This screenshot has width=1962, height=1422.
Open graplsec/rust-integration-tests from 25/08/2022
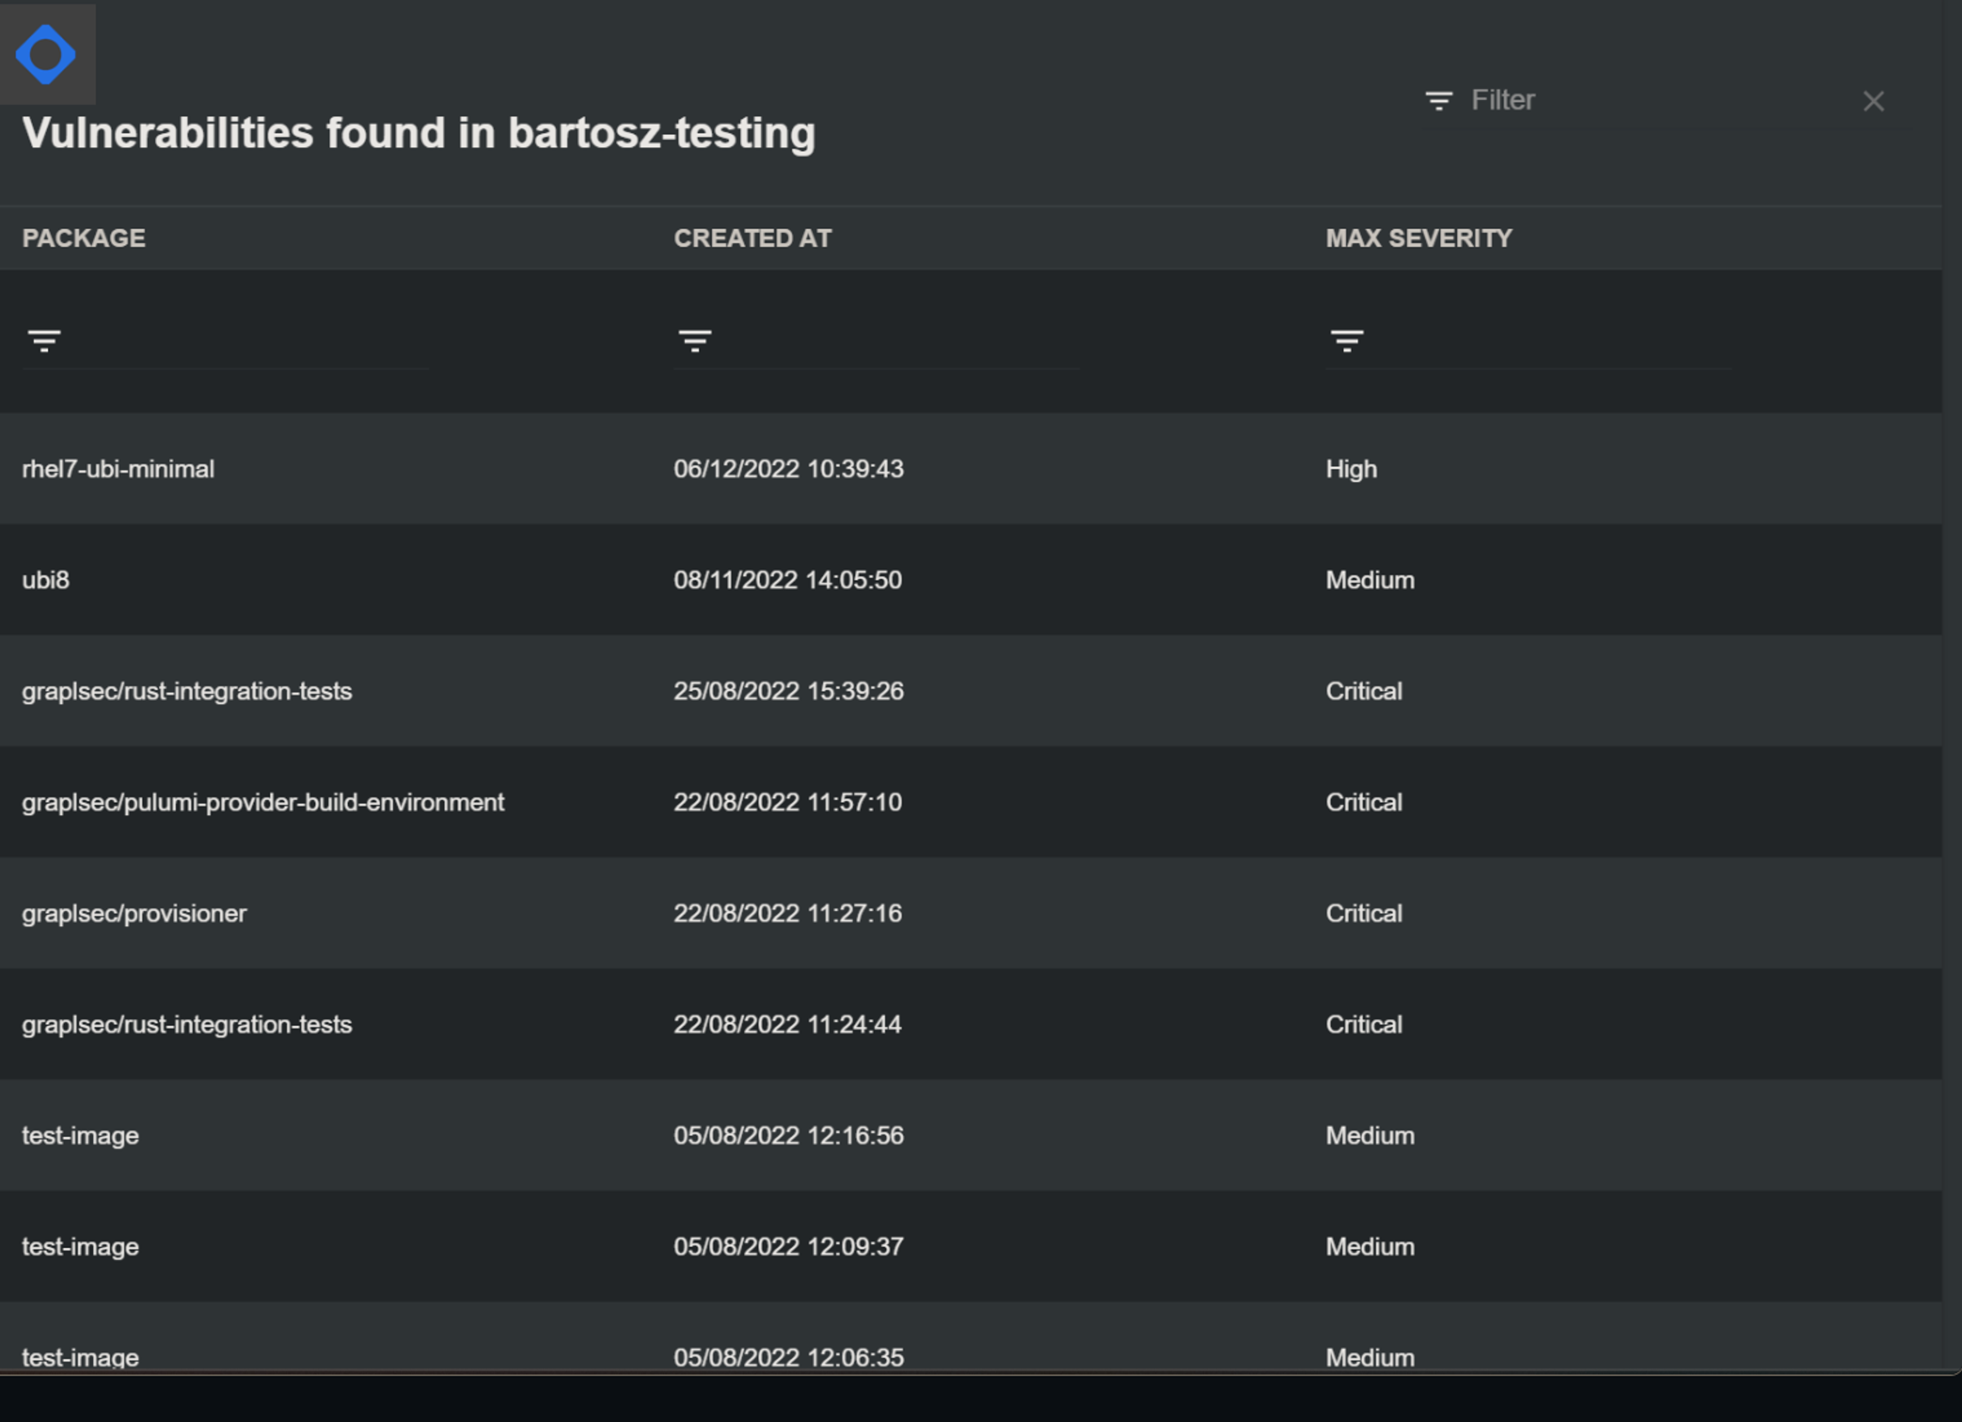click(x=187, y=691)
